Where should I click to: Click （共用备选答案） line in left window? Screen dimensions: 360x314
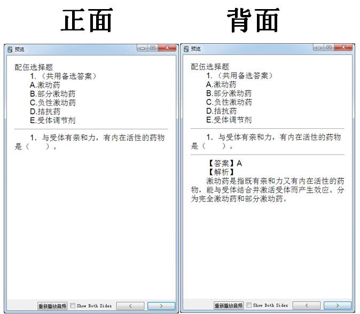[63, 76]
